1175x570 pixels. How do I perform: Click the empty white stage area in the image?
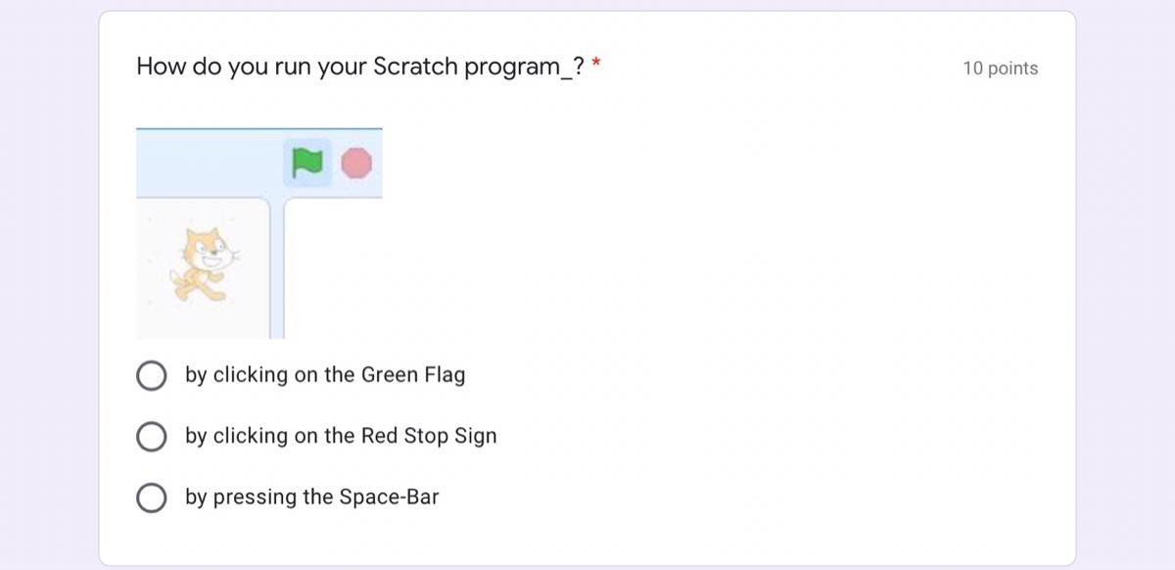pos(334,269)
